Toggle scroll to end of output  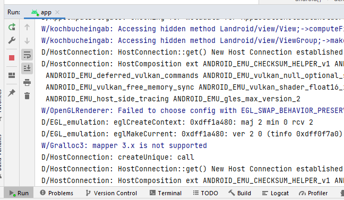click(x=27, y=68)
